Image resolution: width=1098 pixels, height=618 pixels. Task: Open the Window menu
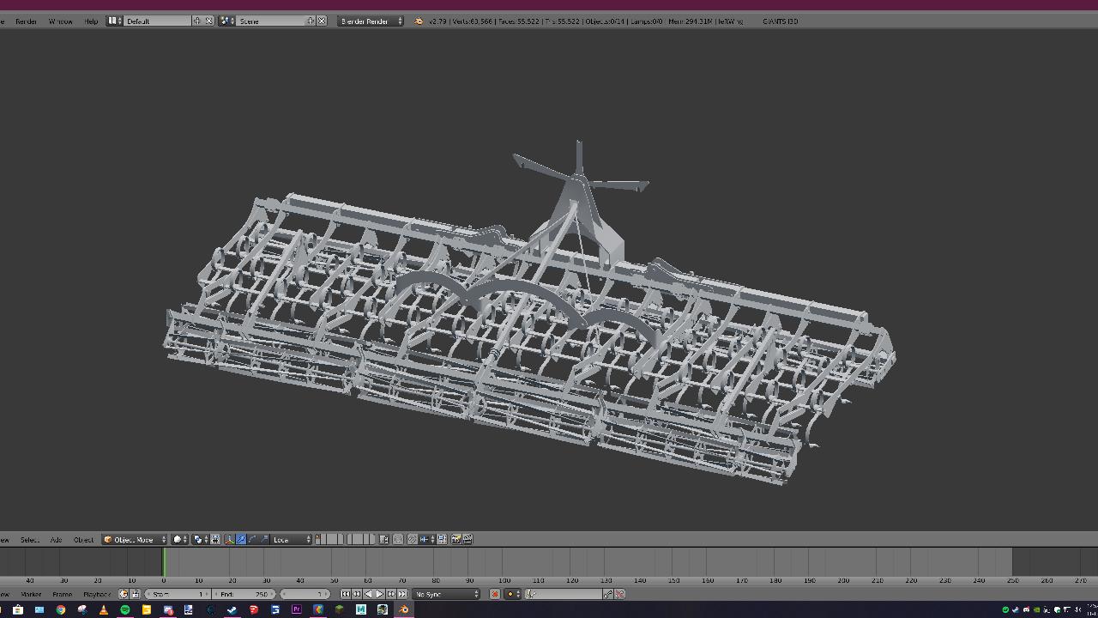click(60, 21)
